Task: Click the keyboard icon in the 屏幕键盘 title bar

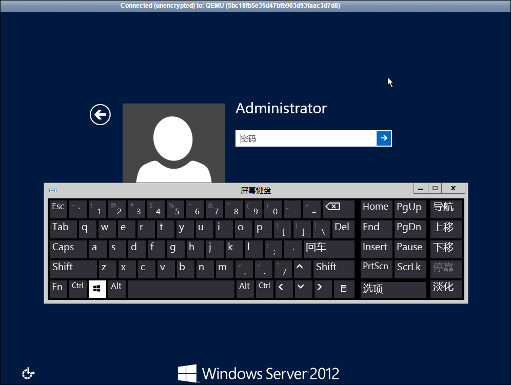Action: click(x=53, y=190)
